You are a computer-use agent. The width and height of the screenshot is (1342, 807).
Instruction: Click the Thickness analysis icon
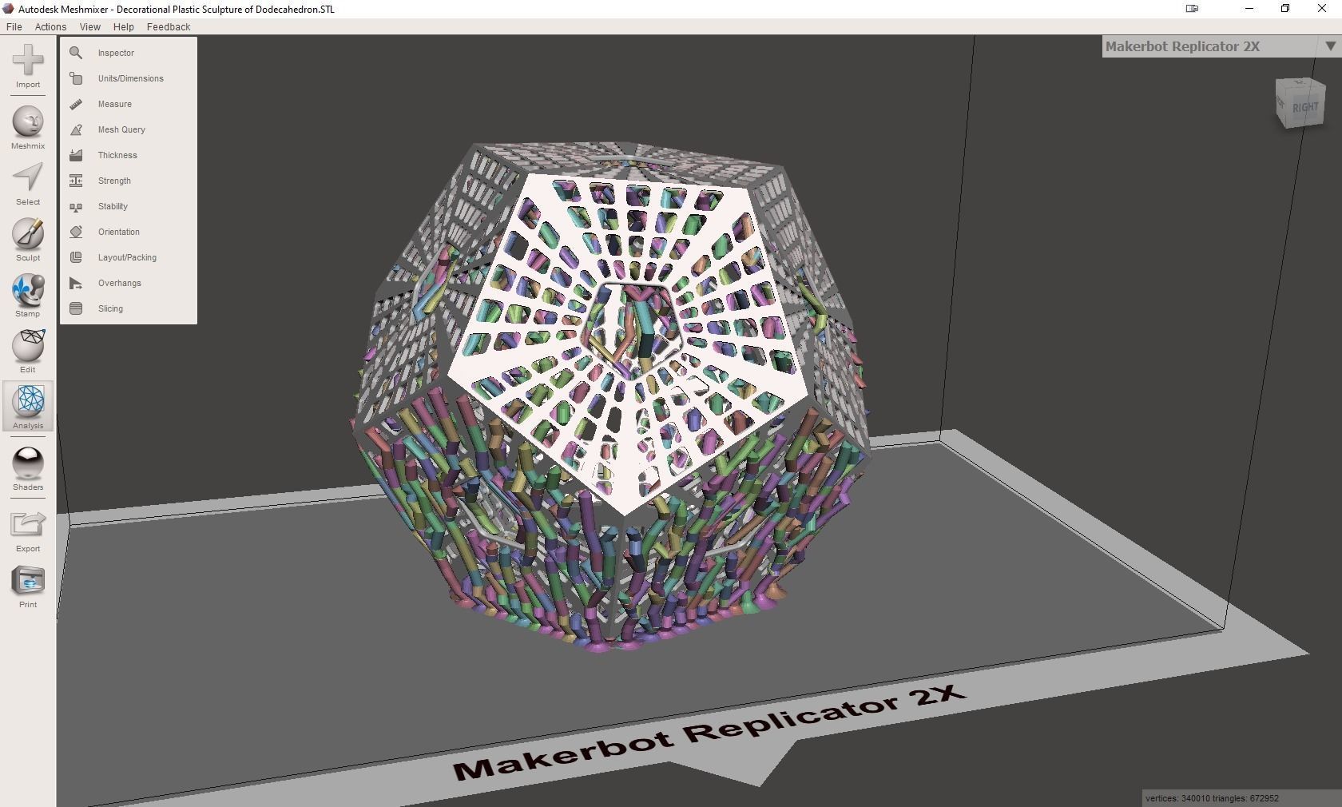pos(76,155)
